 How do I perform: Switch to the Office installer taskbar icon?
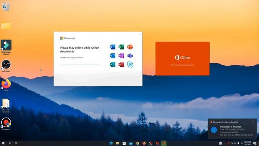[157, 143]
